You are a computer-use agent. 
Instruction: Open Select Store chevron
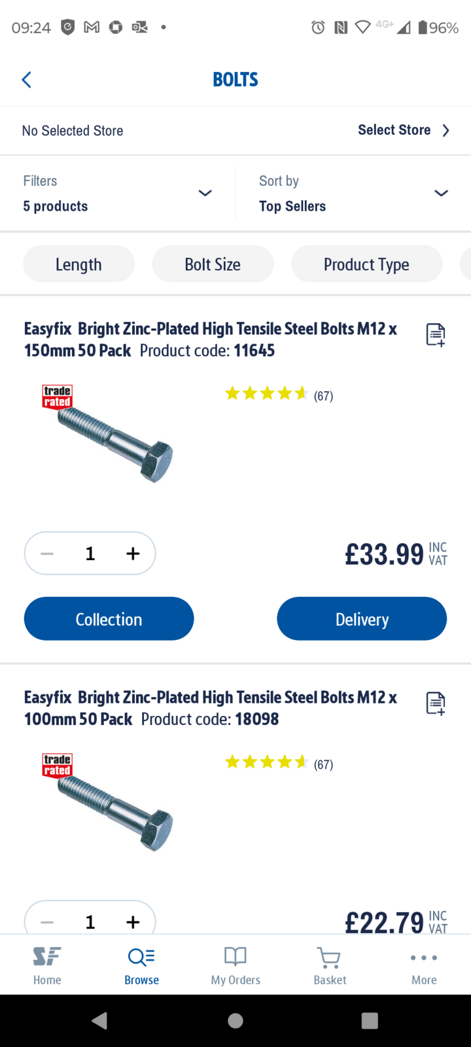click(x=445, y=130)
